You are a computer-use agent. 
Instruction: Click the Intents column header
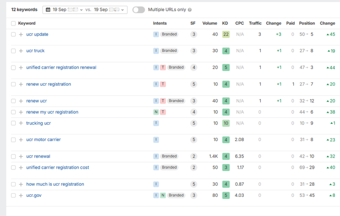click(160, 23)
